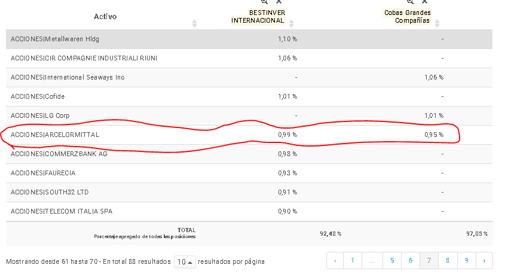Screen dimensions: 514x274
Task: Click the pagination ellipsis button
Action: 372,261
